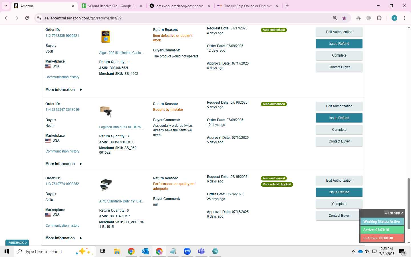Click Open App on the tracker widget
The height and width of the screenshot is (257, 411).
click(394, 213)
